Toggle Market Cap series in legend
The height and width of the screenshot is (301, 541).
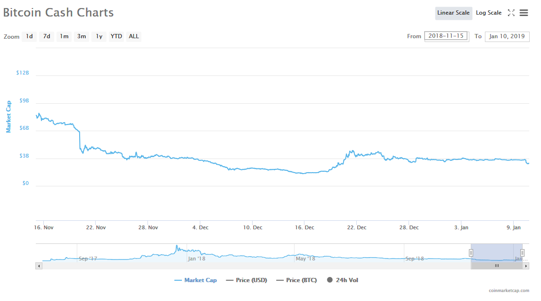click(x=196, y=280)
